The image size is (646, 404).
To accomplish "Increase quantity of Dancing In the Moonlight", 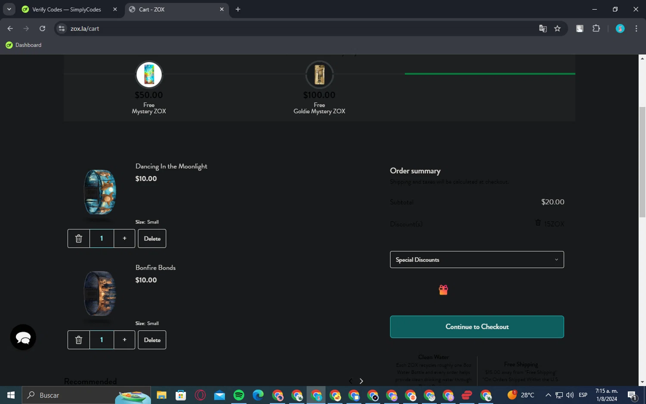I will [x=124, y=239].
